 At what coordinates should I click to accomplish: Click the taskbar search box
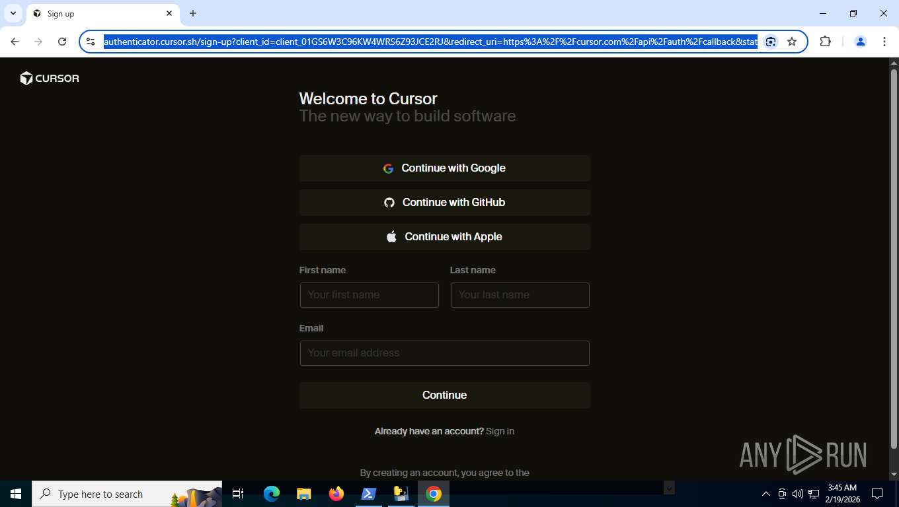(x=127, y=494)
